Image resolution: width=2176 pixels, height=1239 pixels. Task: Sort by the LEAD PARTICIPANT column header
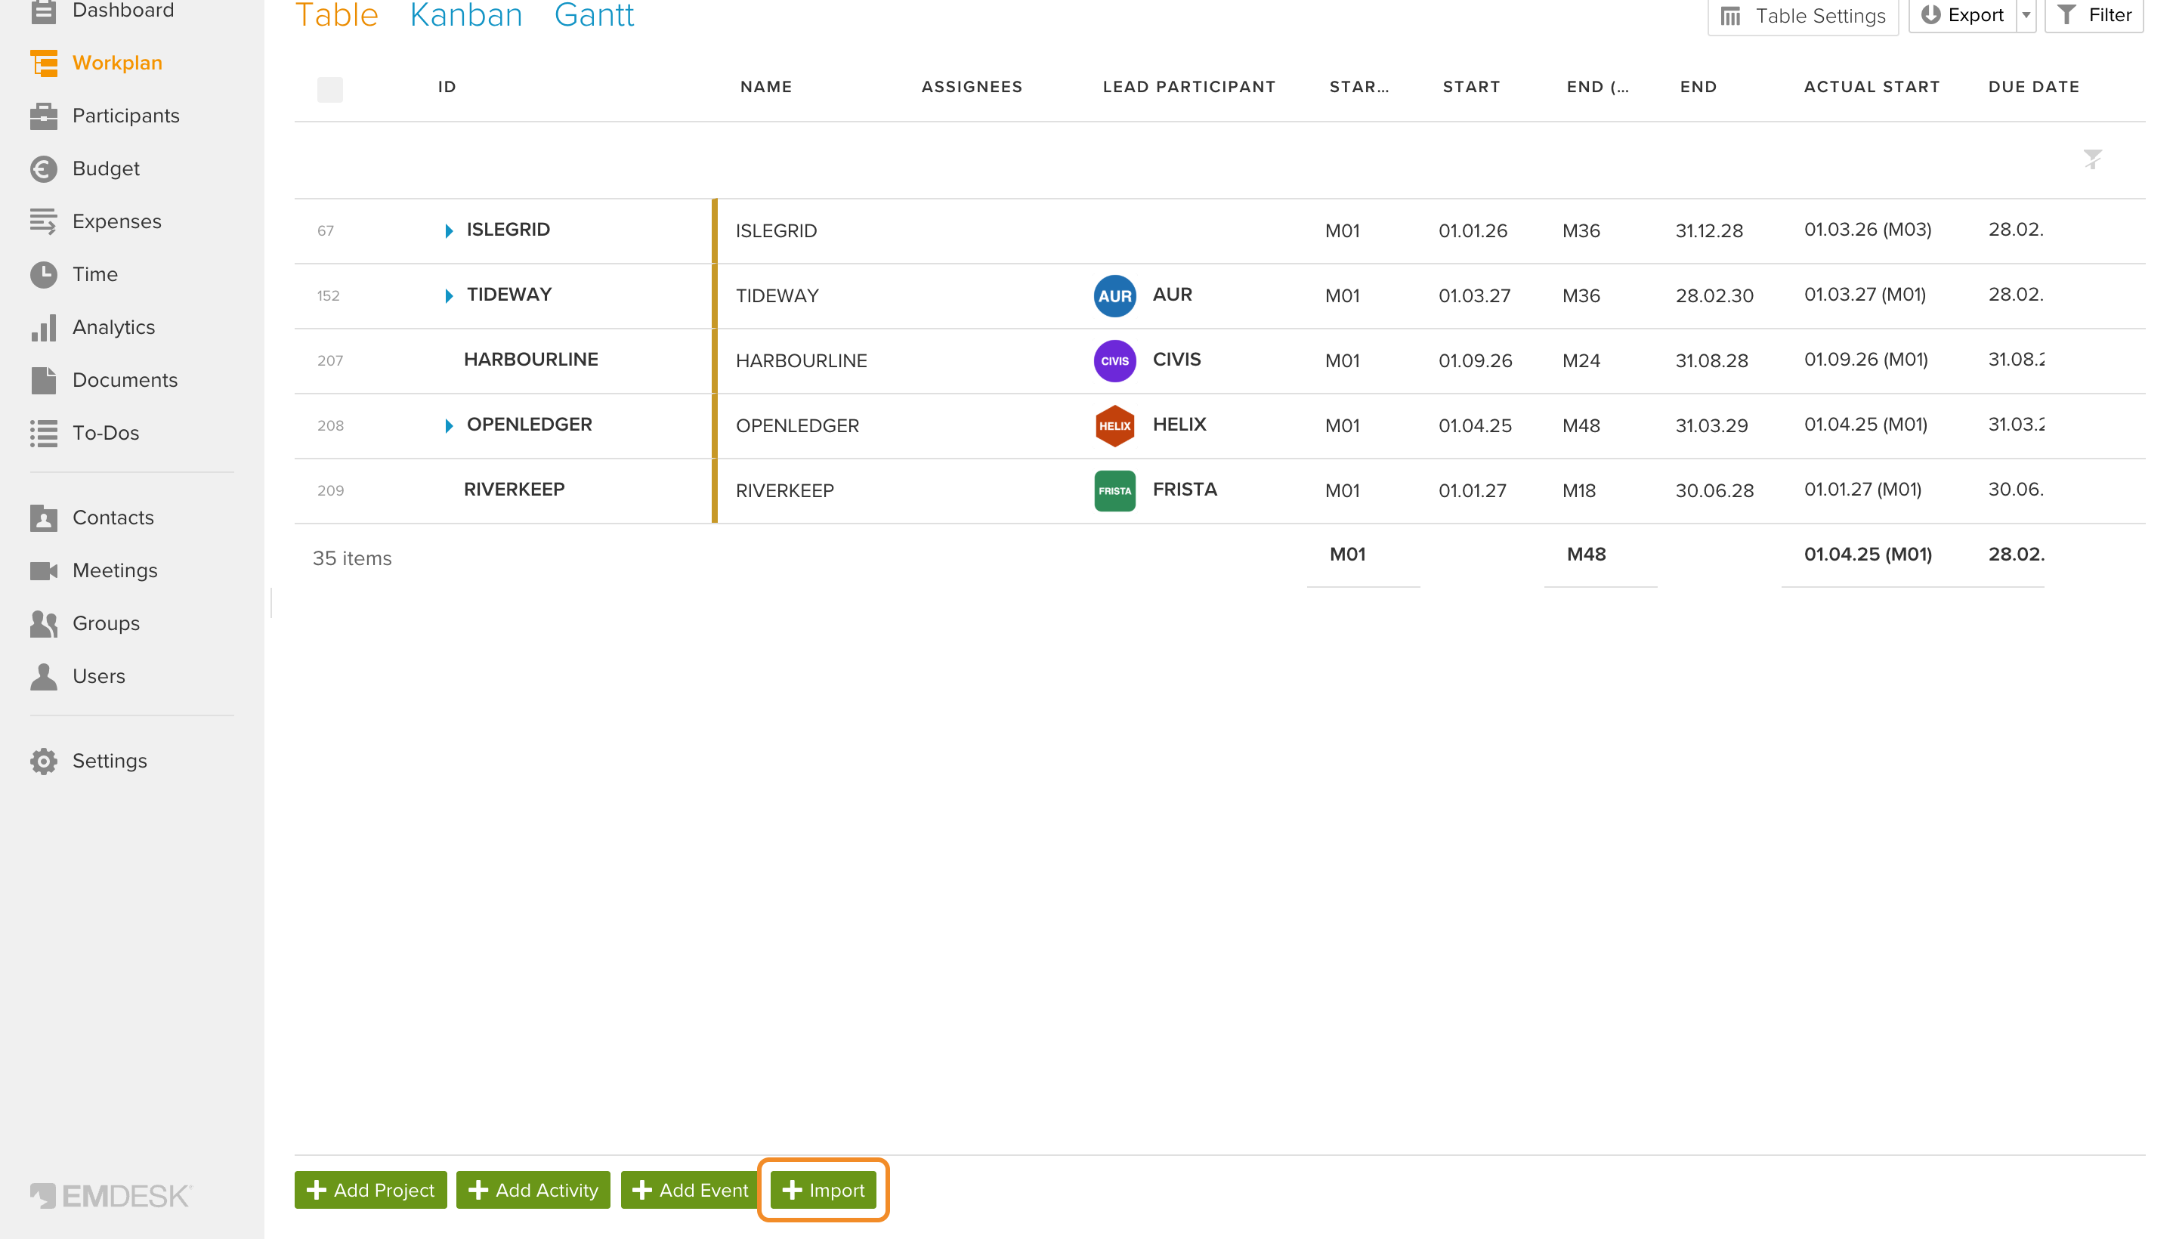pos(1188,87)
